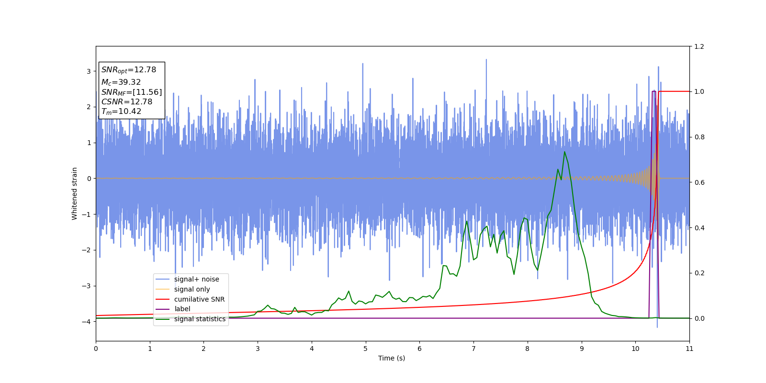The image size is (766, 383).
Task: Click the 'Whitened strain' y-axis label
Action: (x=75, y=193)
